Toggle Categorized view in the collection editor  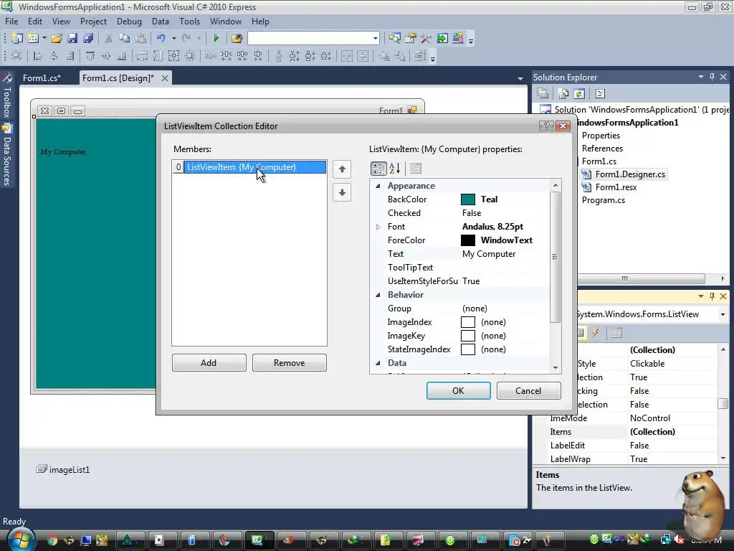point(378,168)
